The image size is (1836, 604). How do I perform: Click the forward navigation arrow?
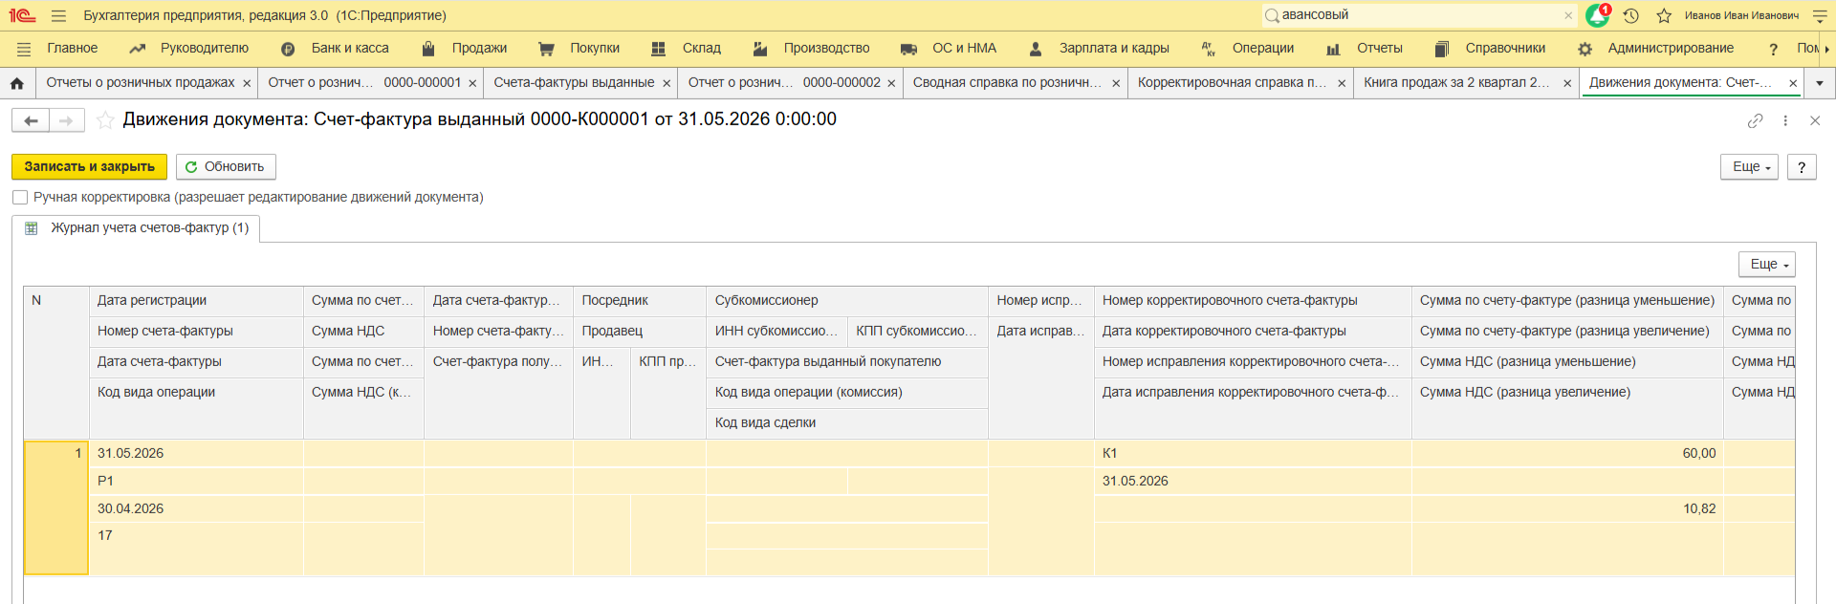point(66,120)
